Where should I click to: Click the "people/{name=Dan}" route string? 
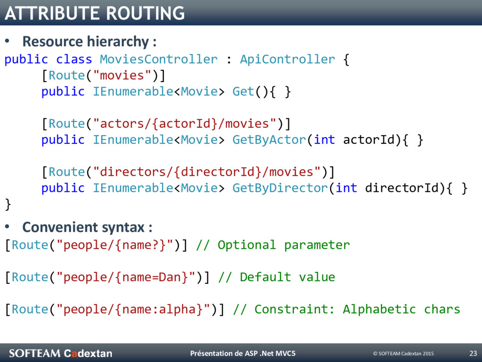click(126, 277)
